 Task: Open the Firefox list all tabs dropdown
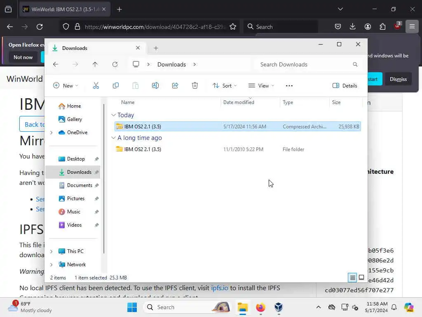tap(340, 9)
